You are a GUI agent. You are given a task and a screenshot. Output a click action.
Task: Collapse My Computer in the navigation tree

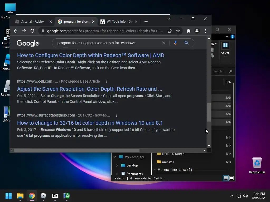coord(115,157)
